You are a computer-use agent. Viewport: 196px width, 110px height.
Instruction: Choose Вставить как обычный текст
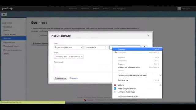click(138, 67)
